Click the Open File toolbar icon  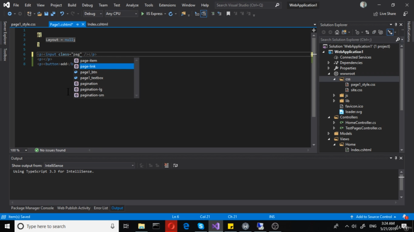coord(39,14)
